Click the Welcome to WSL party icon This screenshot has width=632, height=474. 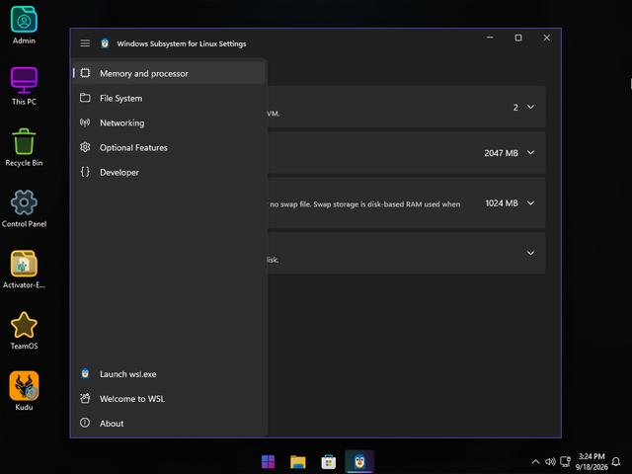[85, 398]
